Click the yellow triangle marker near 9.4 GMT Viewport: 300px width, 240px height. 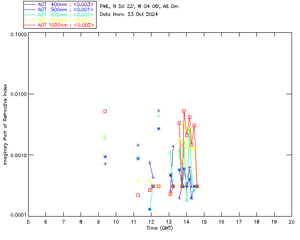(x=105, y=135)
